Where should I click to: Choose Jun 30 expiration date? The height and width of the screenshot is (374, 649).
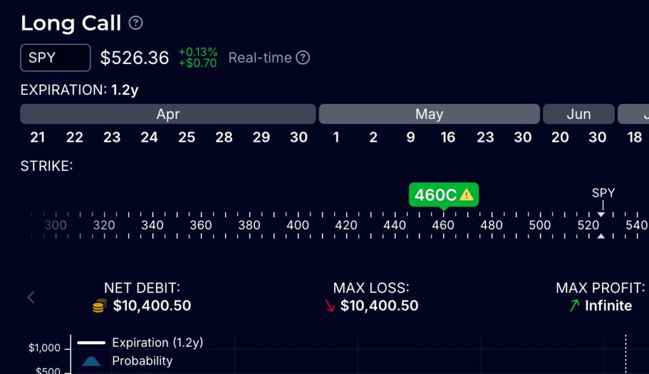(x=597, y=137)
